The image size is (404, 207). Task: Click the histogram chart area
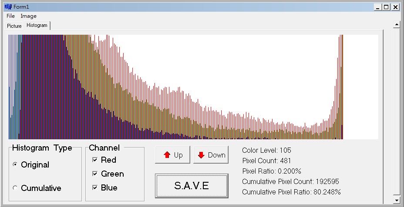(x=193, y=87)
